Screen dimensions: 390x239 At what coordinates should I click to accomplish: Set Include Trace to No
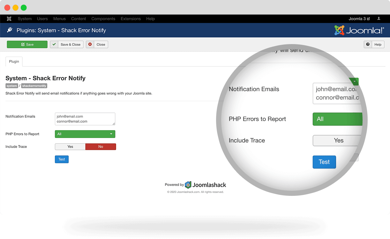(101, 147)
